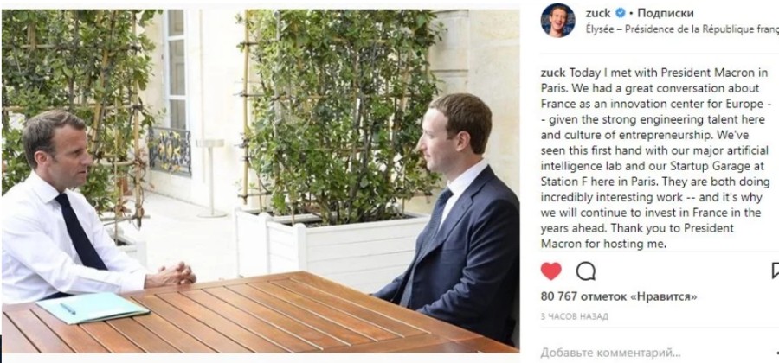Open the zuck profile avatar
Image resolution: width=779 pixels, height=363 pixels.
557,21
